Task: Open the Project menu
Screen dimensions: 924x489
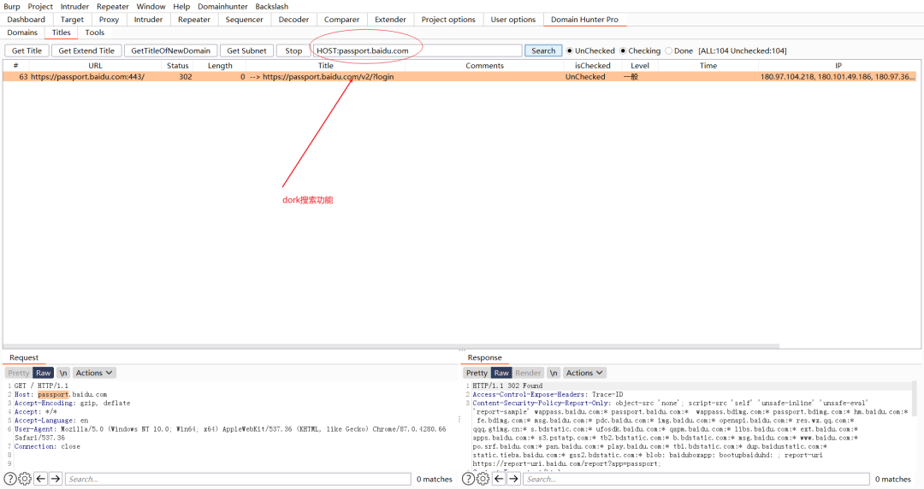Action: (40, 7)
